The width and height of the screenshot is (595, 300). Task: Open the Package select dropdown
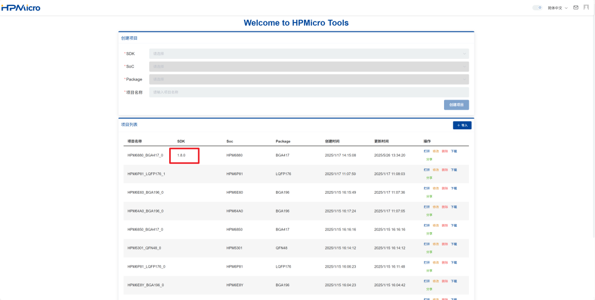[309, 79]
